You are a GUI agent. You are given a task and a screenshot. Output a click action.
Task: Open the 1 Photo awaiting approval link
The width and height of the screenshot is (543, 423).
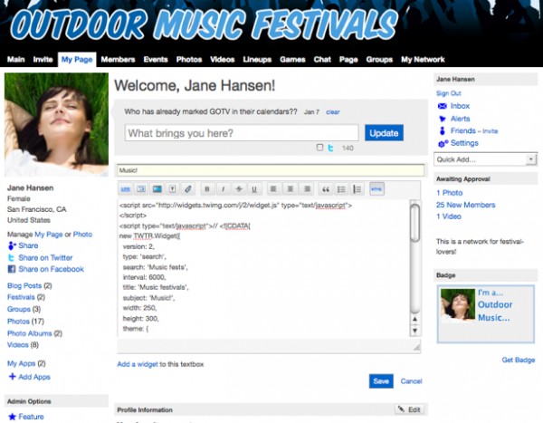tap(449, 193)
